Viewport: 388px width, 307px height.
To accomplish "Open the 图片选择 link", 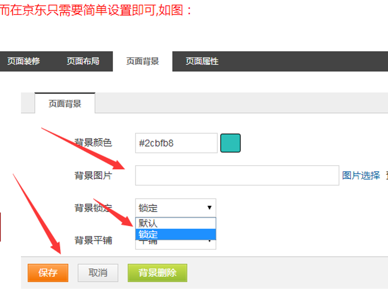I will coord(361,175).
